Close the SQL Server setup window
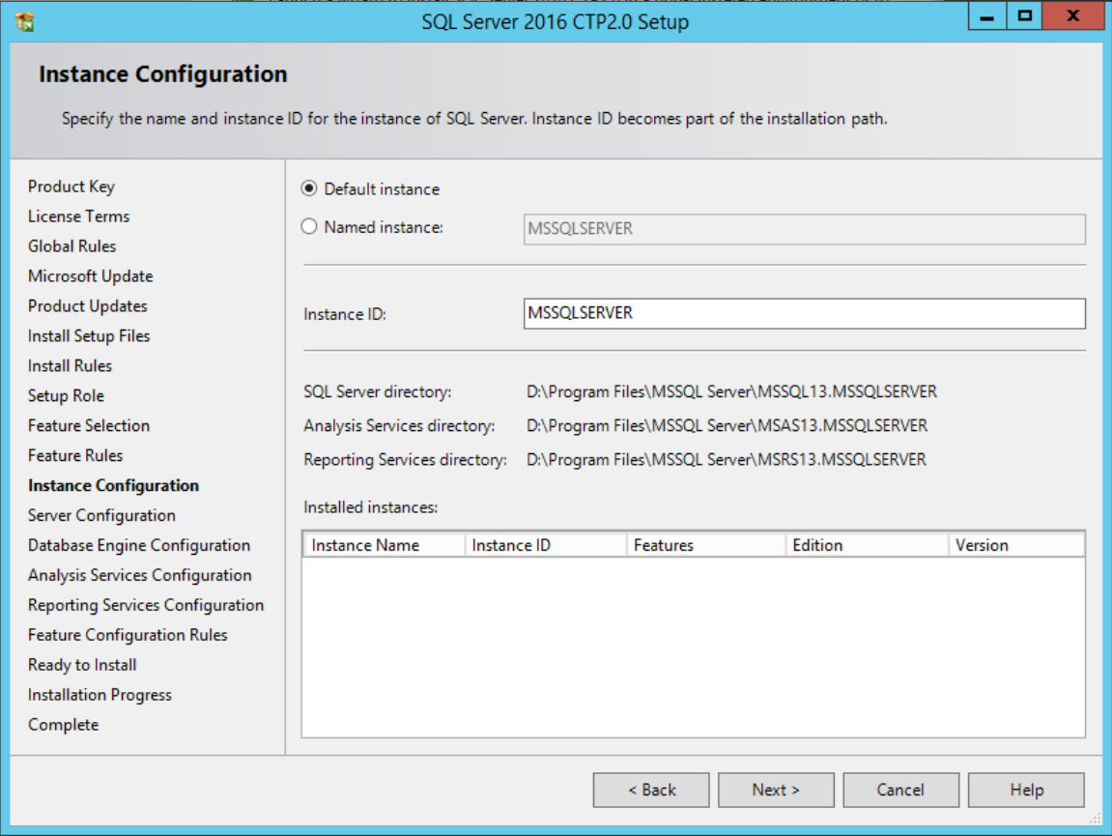The image size is (1112, 836). coord(1073,16)
